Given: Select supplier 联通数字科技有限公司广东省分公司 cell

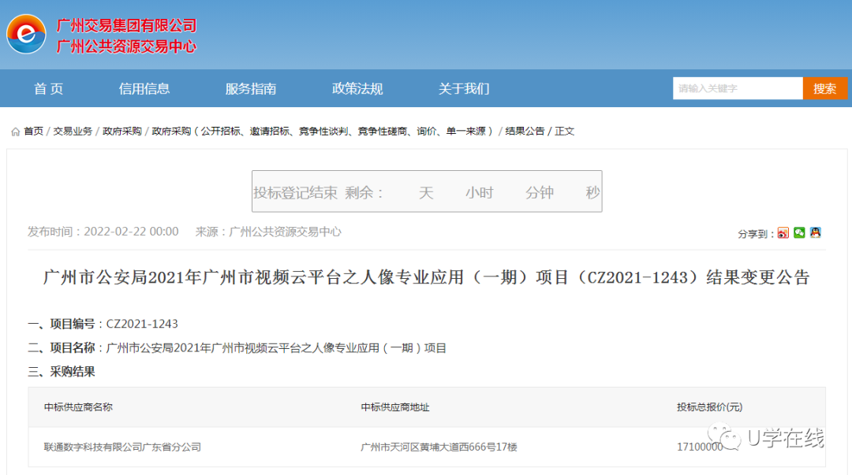Looking at the screenshot, I should pyautogui.click(x=122, y=447).
